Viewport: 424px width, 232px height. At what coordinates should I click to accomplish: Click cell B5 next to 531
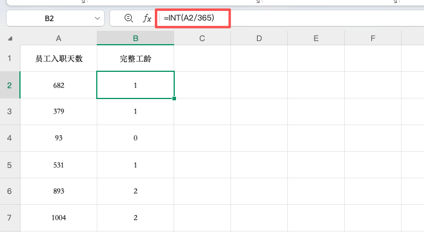tap(135, 165)
